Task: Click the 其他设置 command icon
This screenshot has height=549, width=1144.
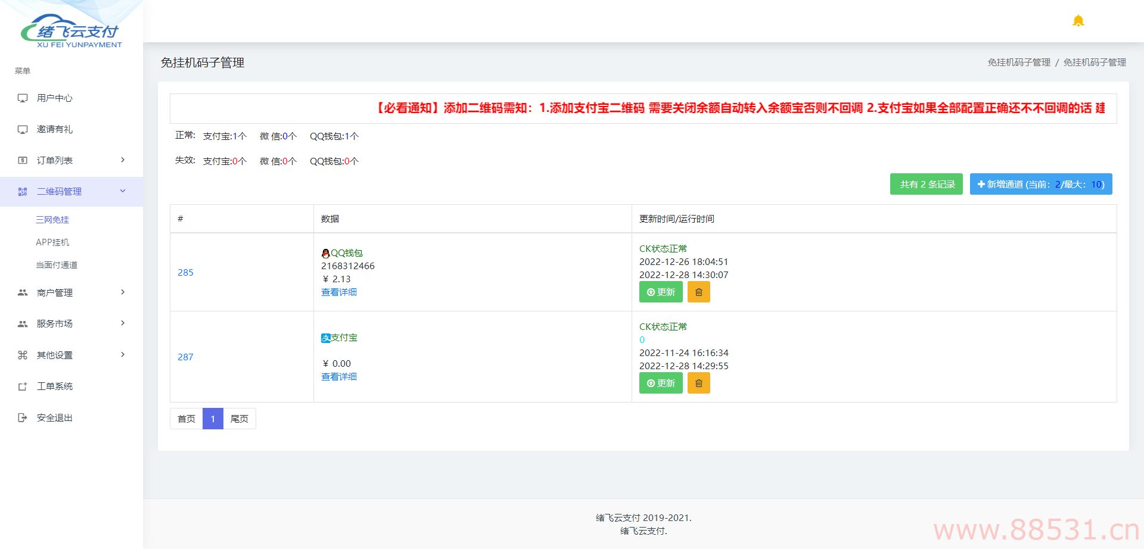Action: click(x=23, y=355)
